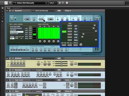The image size is (129, 96).
Task: Click the Store button in MIDI & Logic Control
Action: (x=17, y=38)
